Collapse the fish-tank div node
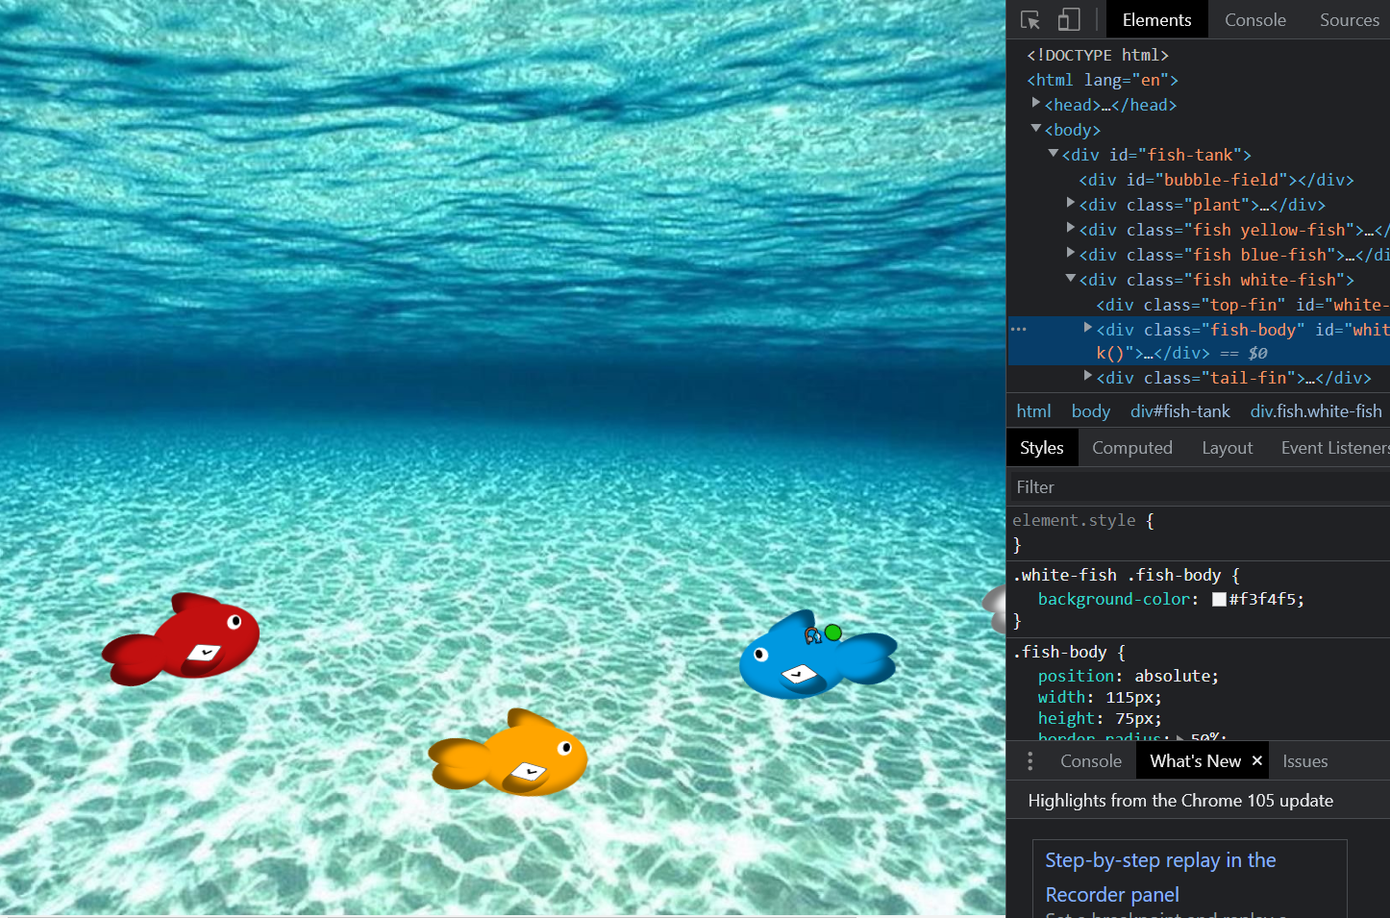 pos(1054,153)
